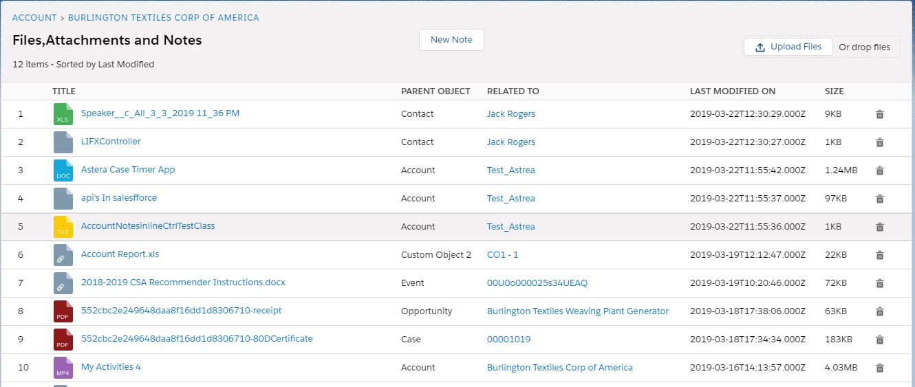The width and height of the screenshot is (915, 387).
Task: Click the Title column header
Action: [x=64, y=91]
